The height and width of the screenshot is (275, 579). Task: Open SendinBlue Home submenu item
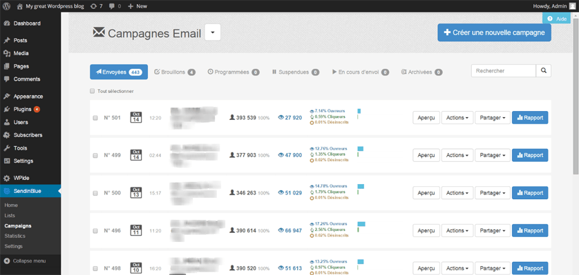(x=11, y=205)
